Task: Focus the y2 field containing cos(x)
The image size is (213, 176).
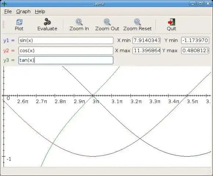Action: coord(66,51)
